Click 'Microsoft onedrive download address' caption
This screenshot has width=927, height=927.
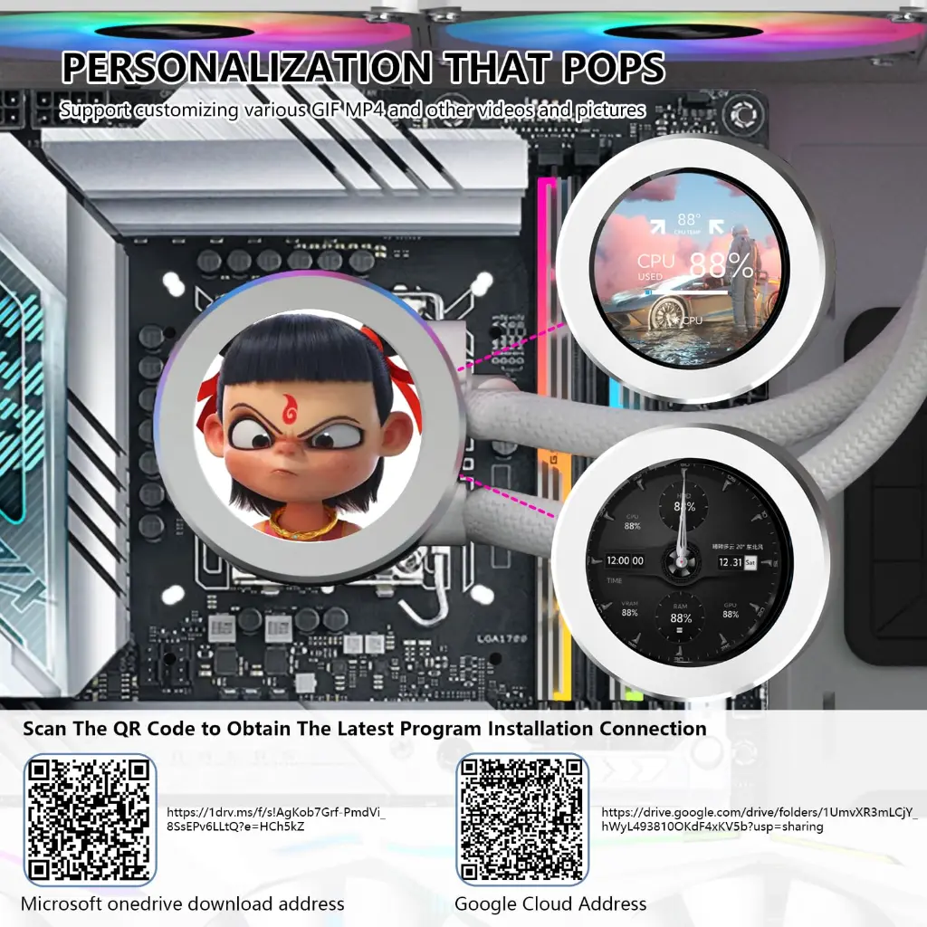click(x=183, y=903)
